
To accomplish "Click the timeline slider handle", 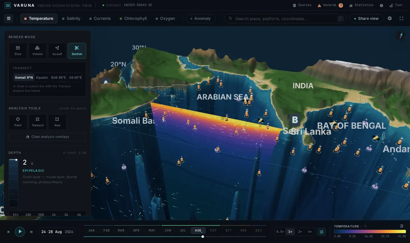I will [203, 237].
